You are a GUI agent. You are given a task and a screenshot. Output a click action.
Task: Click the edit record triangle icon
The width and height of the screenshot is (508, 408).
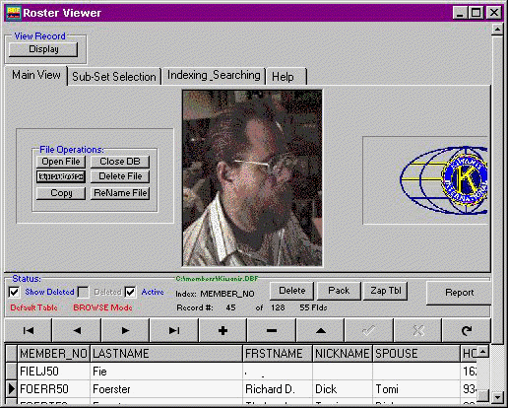(x=320, y=330)
